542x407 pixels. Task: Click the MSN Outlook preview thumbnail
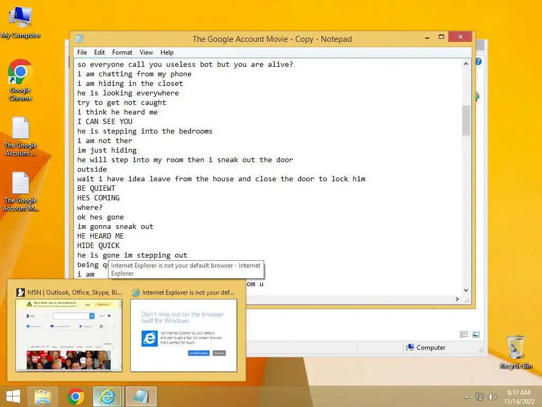(69, 335)
